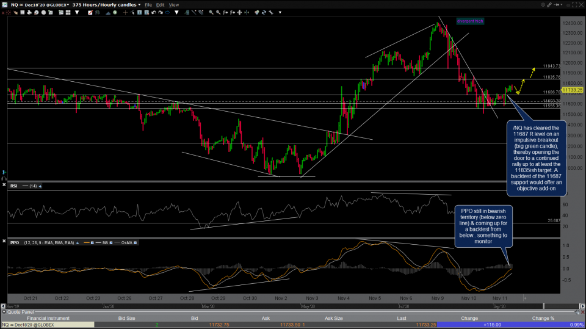Click the refresh chart arrows icon
Screen dimensions: 586x329
point(264,12)
